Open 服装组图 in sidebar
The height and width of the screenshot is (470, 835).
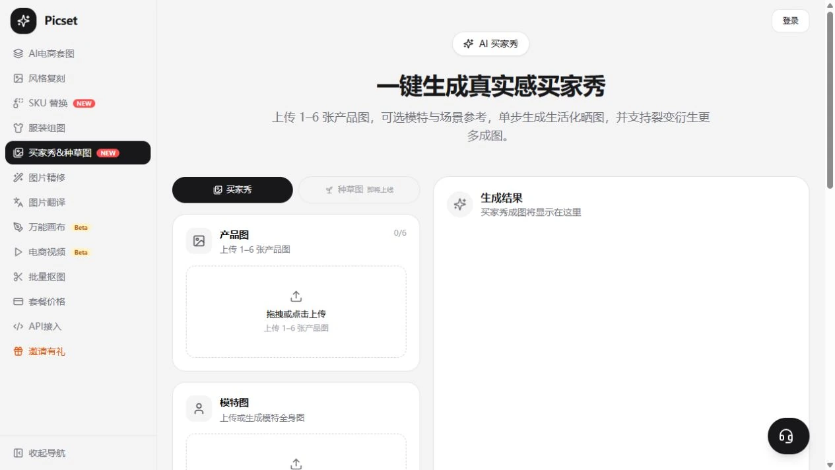pos(78,128)
